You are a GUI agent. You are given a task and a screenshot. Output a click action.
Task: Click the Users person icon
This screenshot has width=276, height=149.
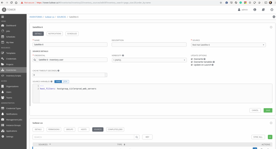(3, 92)
